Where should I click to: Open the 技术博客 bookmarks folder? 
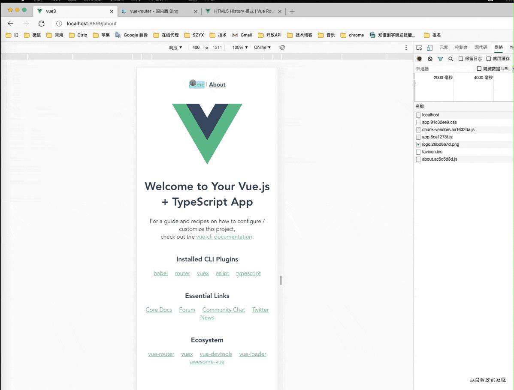(299, 35)
